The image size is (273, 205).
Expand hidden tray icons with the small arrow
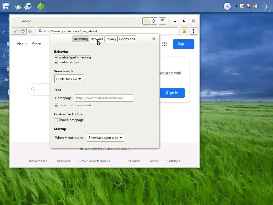[236, 6]
